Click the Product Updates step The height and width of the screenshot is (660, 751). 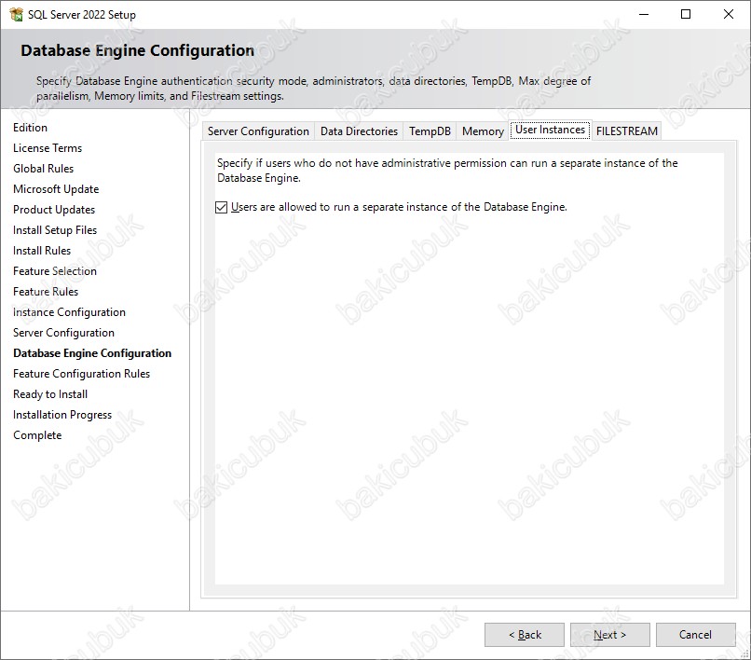click(x=54, y=210)
